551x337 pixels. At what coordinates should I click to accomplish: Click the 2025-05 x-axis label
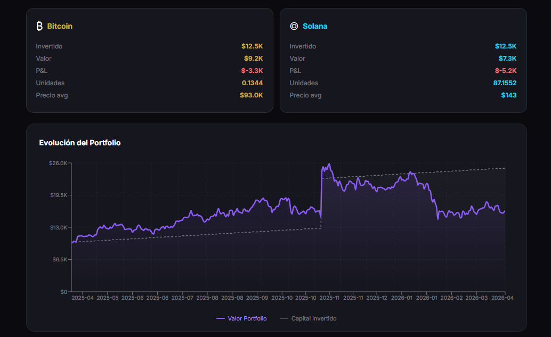pyautogui.click(x=108, y=298)
